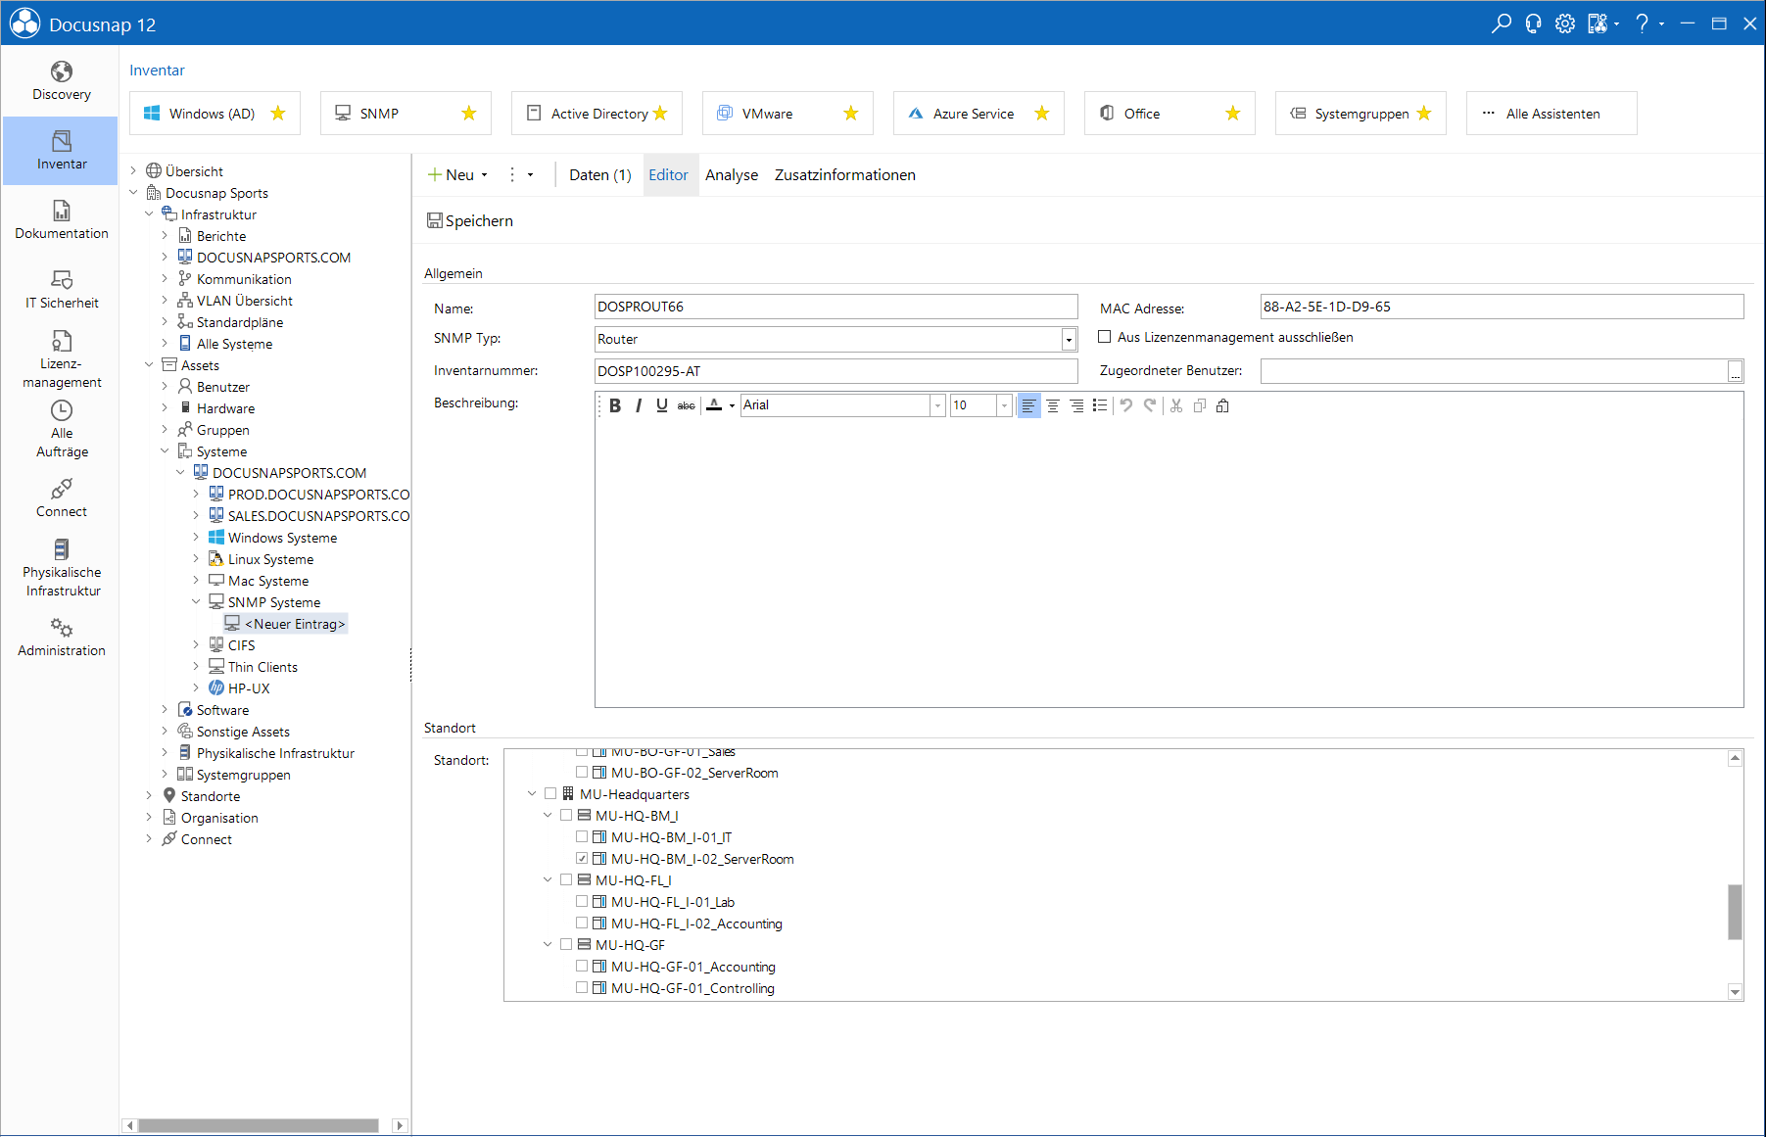
Task: Apply underline formatting in the description editor
Action: [x=662, y=405]
